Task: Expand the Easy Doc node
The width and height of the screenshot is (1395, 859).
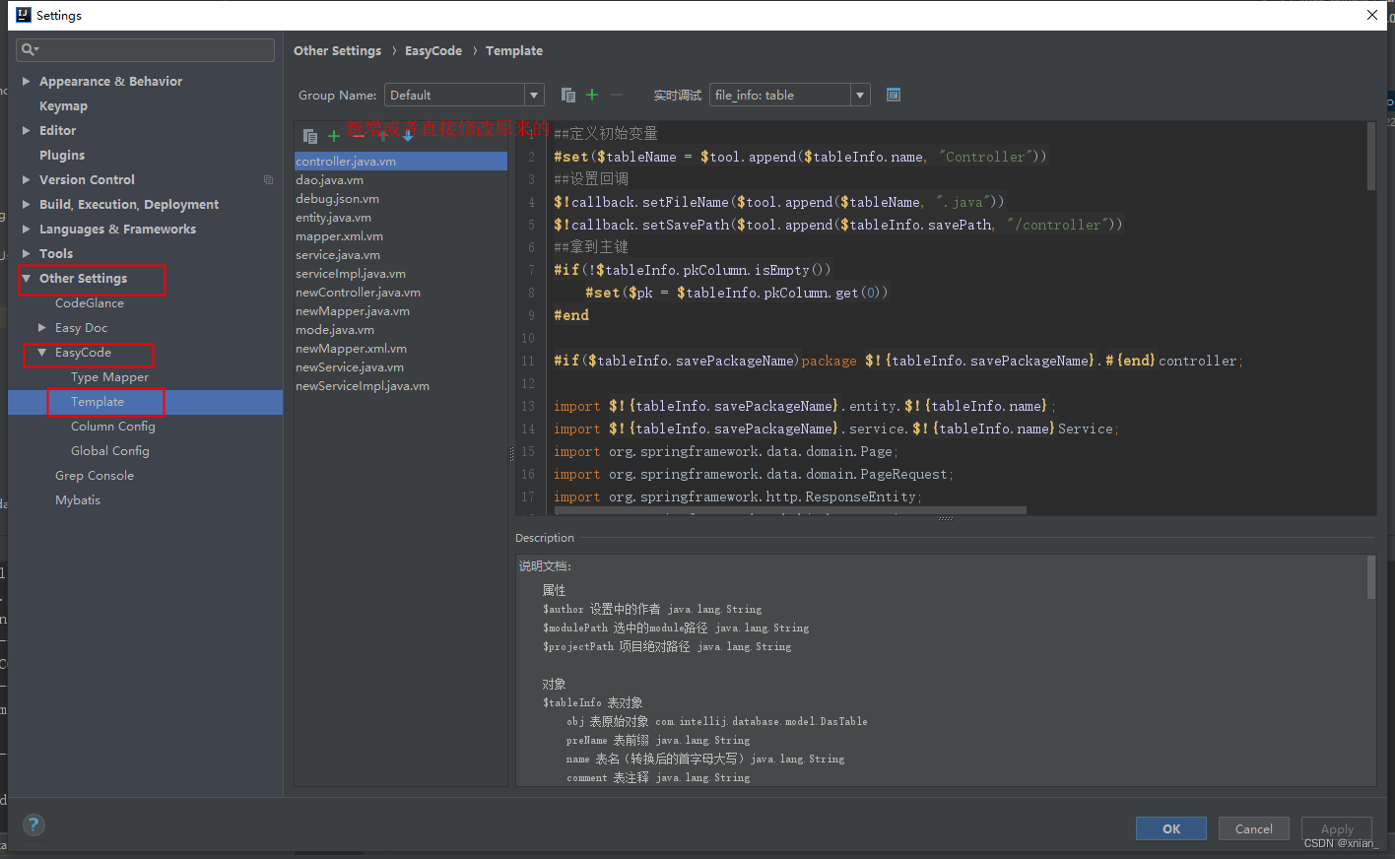Action: (42, 327)
